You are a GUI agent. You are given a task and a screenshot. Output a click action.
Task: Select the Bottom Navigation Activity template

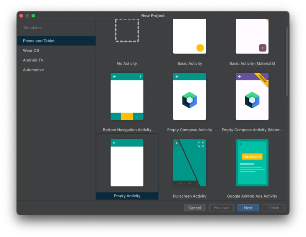pos(127,97)
